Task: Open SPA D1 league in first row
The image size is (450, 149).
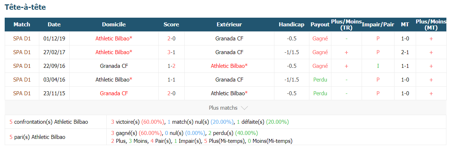Action: (22, 38)
